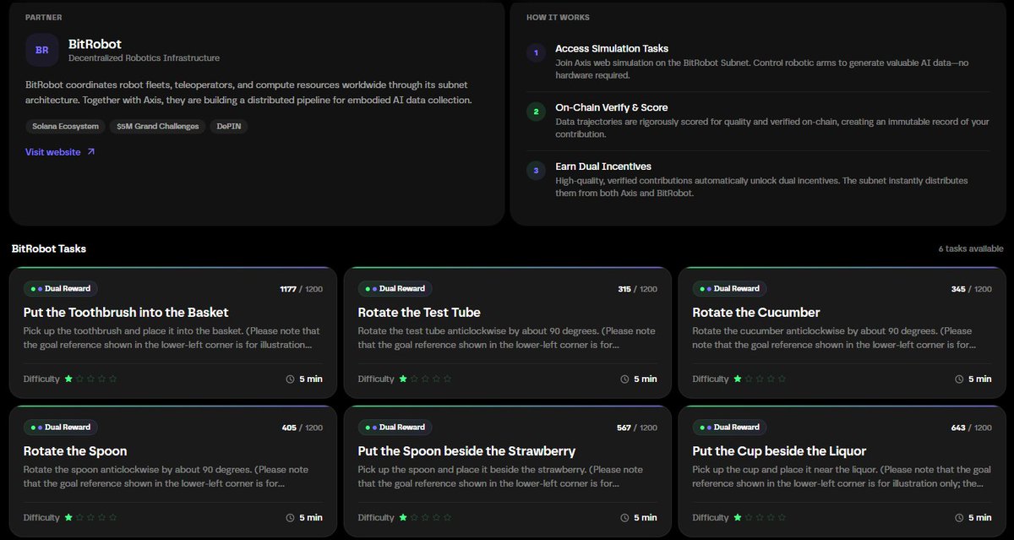1014x540 pixels.
Task: Click the last empty star on Cucumber task
Action: (782, 379)
